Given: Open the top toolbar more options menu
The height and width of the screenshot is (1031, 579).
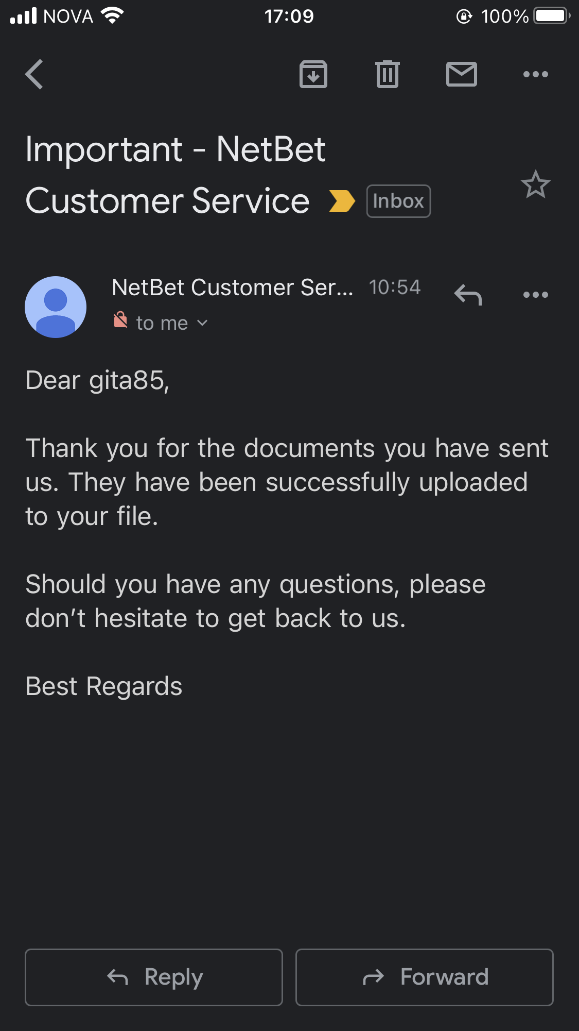Looking at the screenshot, I should point(535,74).
